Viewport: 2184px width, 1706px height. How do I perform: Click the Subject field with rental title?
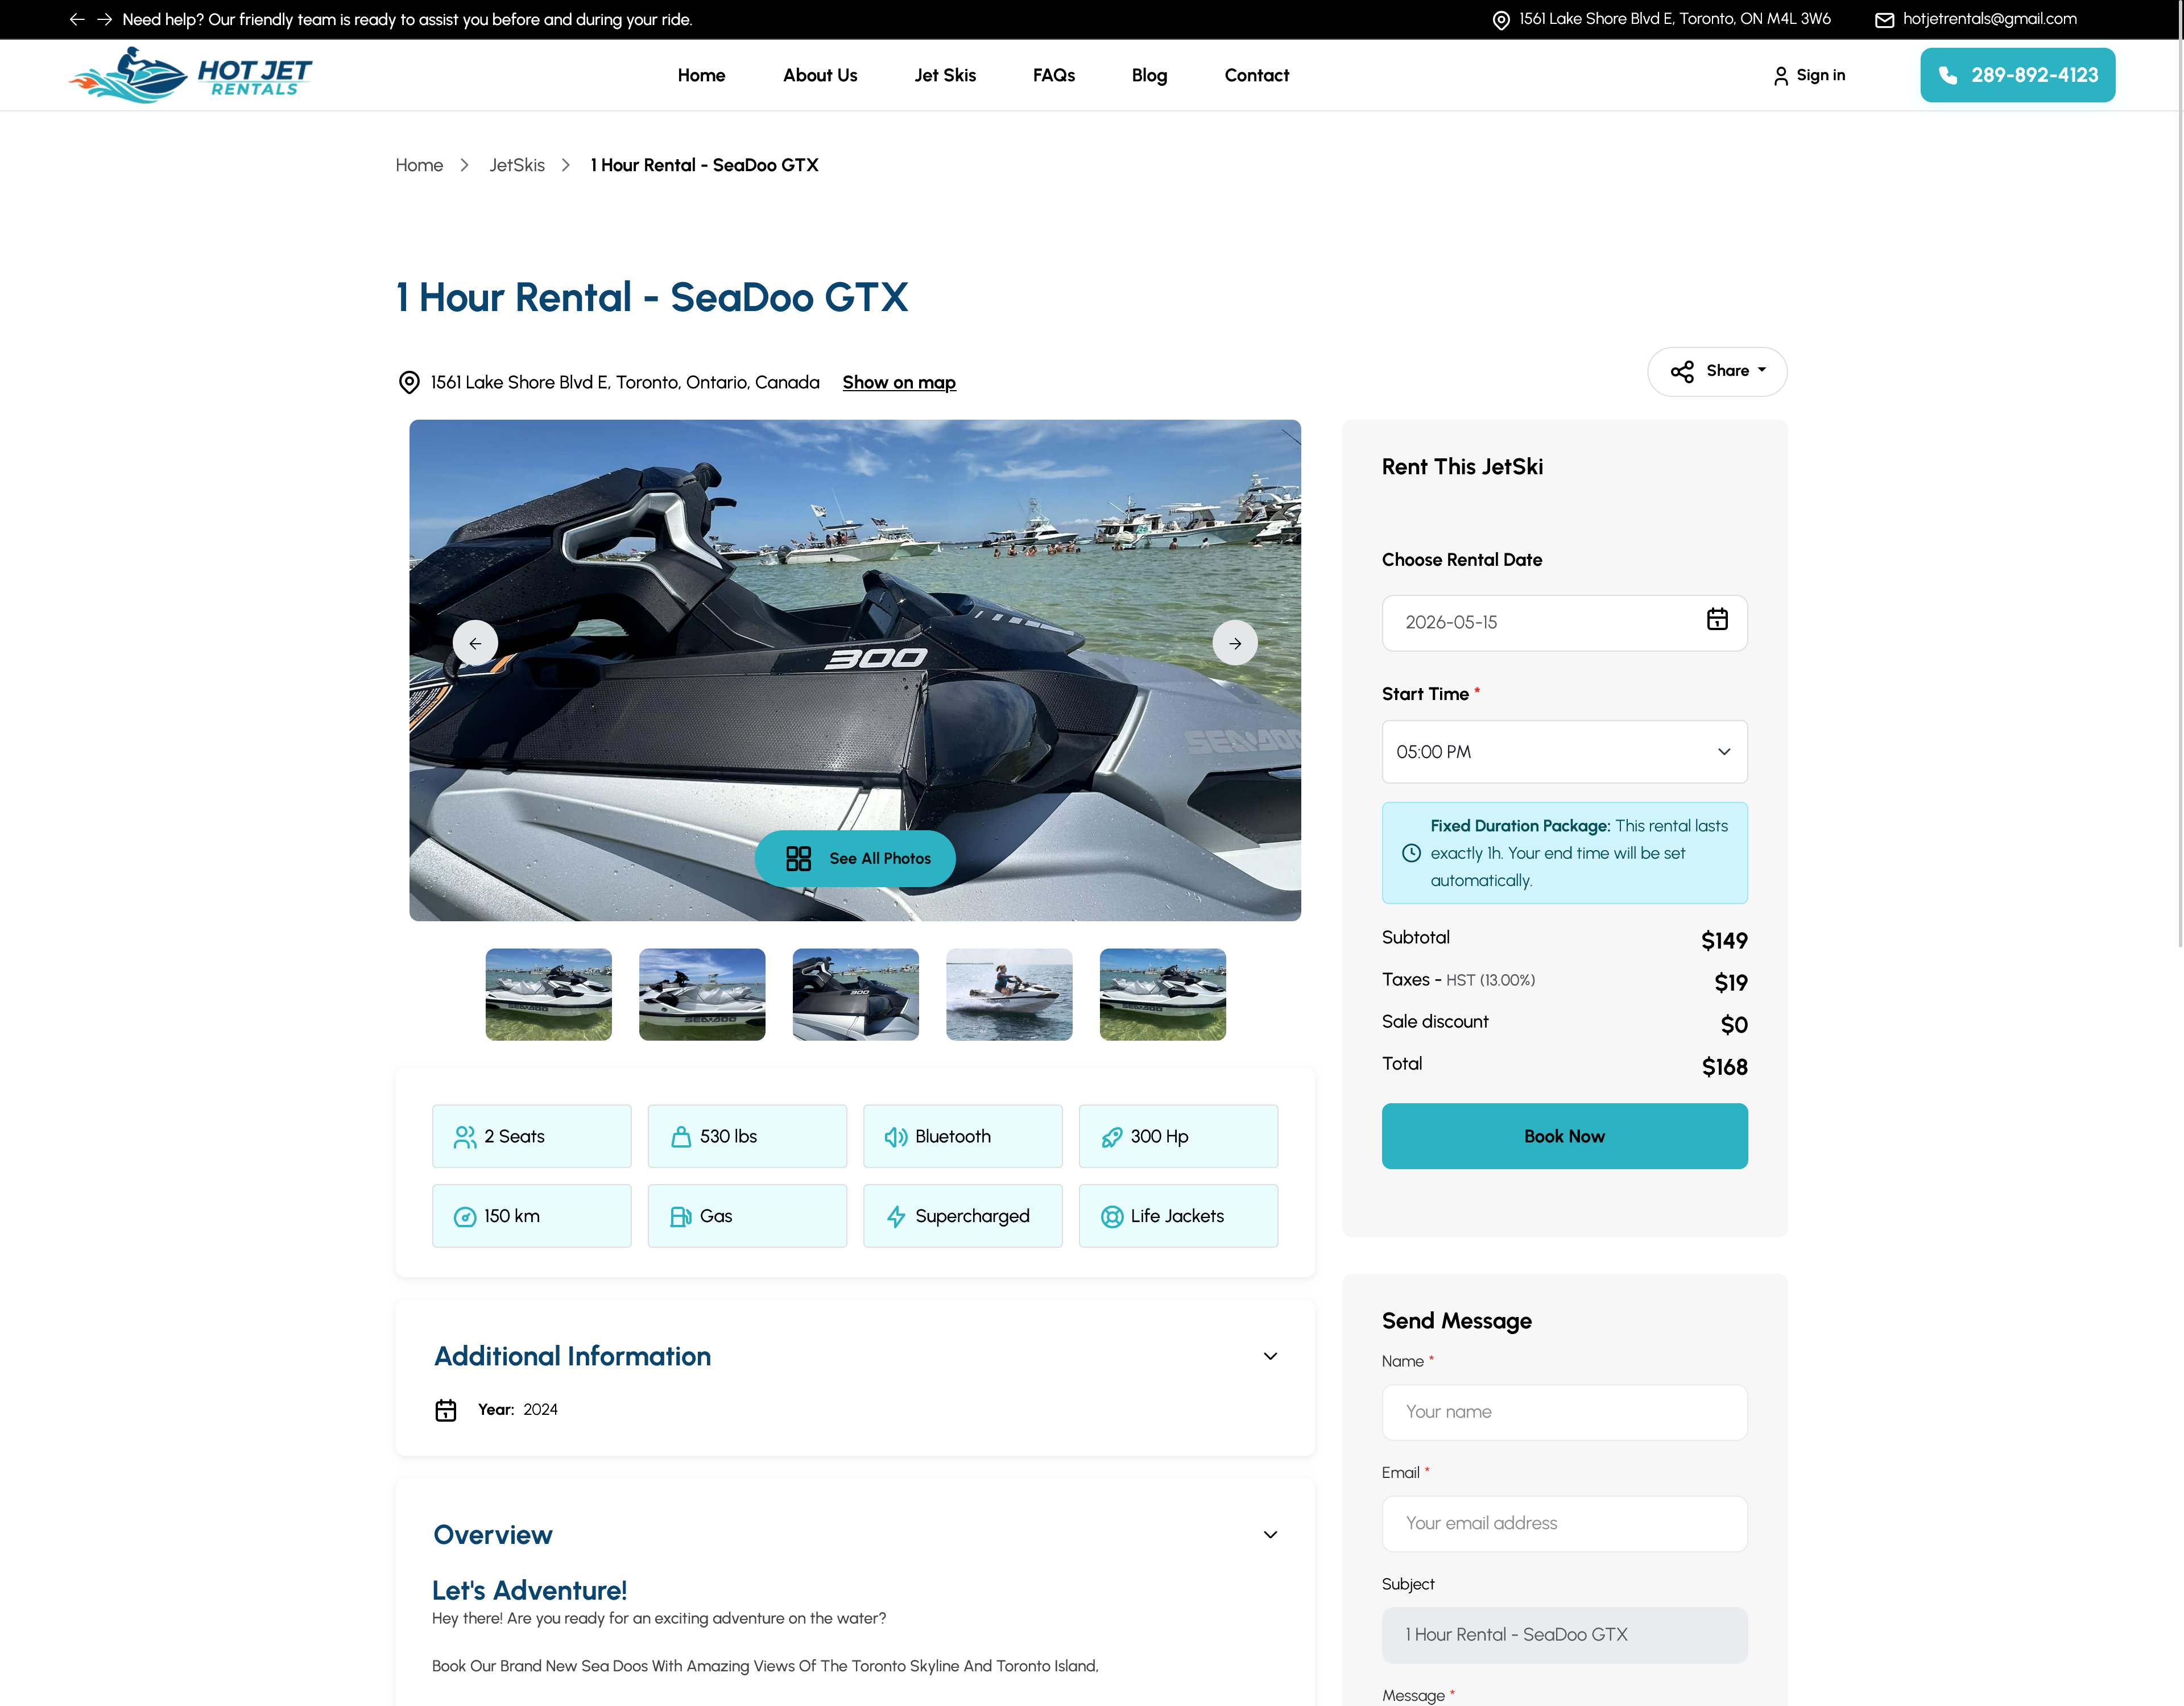(x=1564, y=1635)
